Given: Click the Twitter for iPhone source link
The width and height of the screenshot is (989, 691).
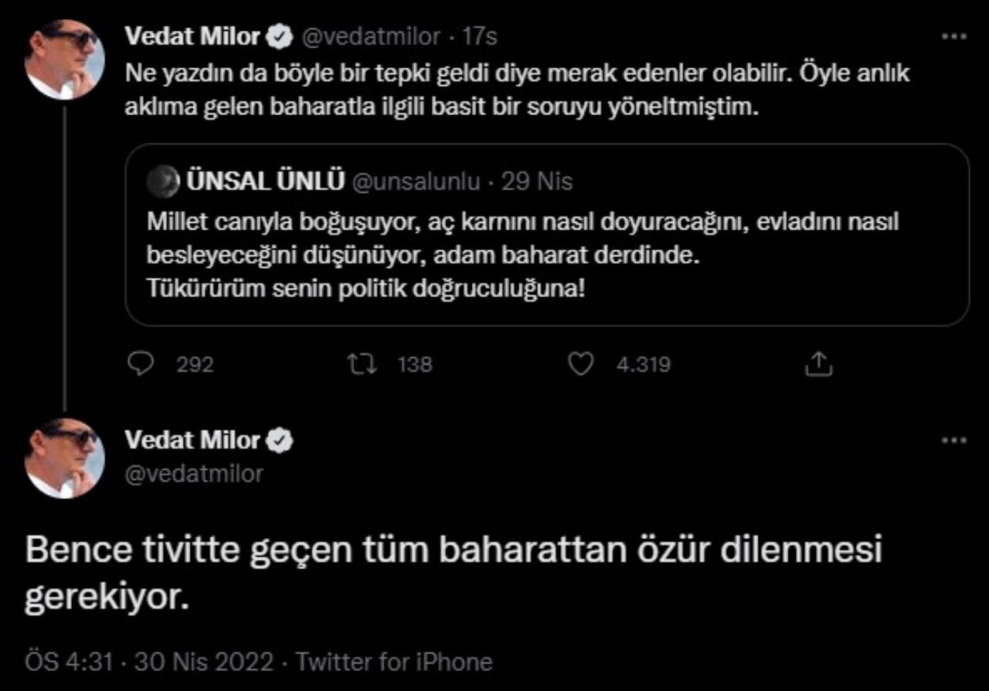Looking at the screenshot, I should pos(394,662).
